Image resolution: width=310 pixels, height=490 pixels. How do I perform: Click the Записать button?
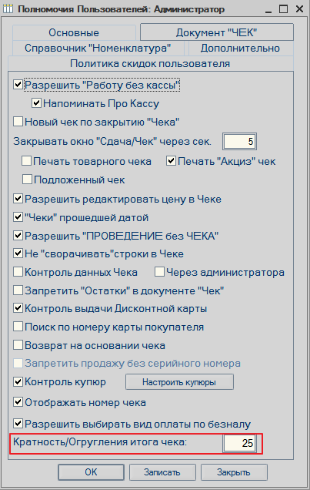click(162, 472)
